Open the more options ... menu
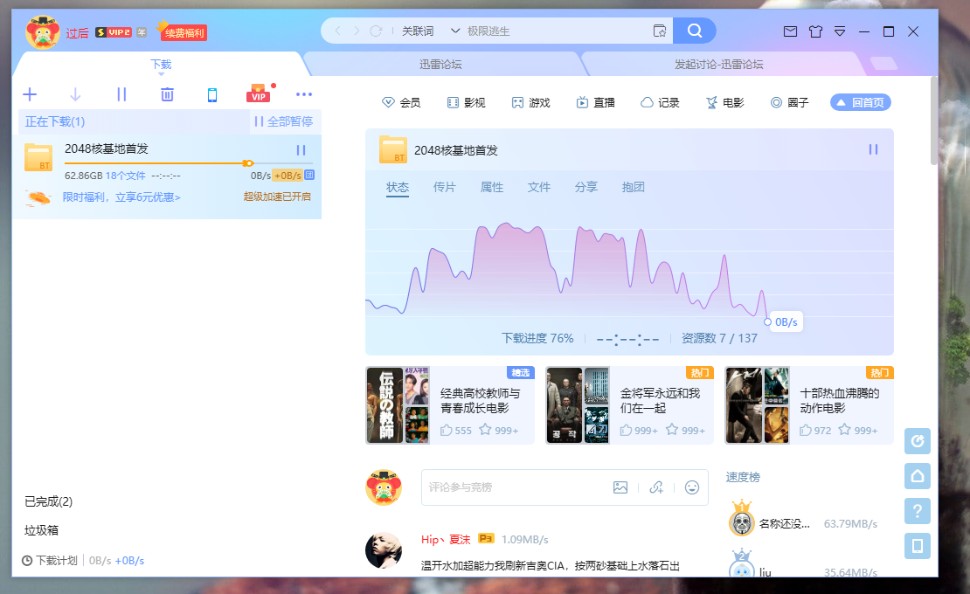The height and width of the screenshot is (594, 970). [x=303, y=93]
